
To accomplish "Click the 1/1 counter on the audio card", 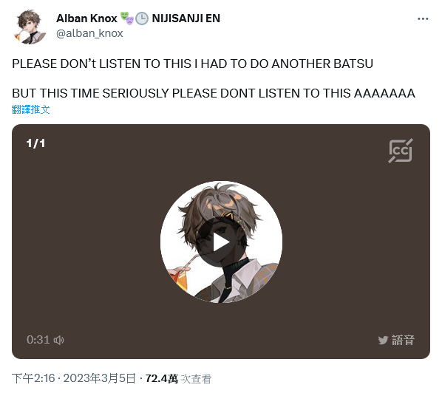I will coord(35,143).
